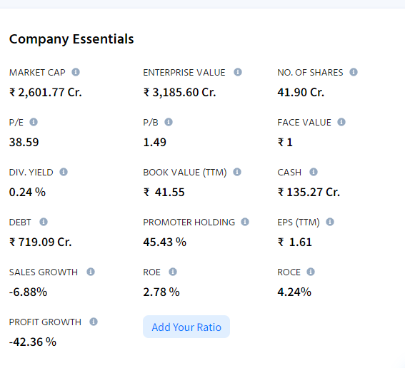Click the Add Your Ratio button
The image size is (405, 368).
[x=186, y=327]
